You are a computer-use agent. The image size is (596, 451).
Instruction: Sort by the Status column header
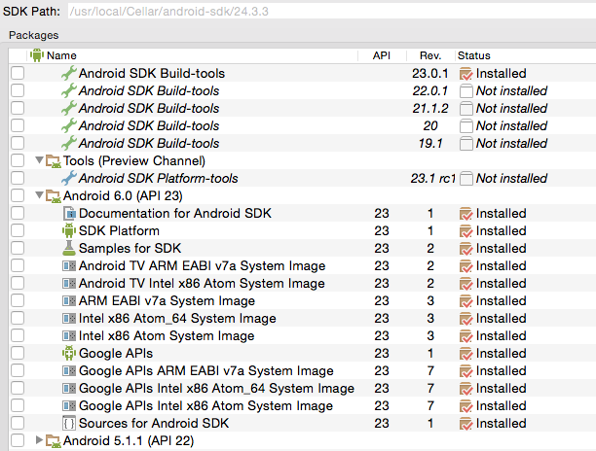(474, 55)
